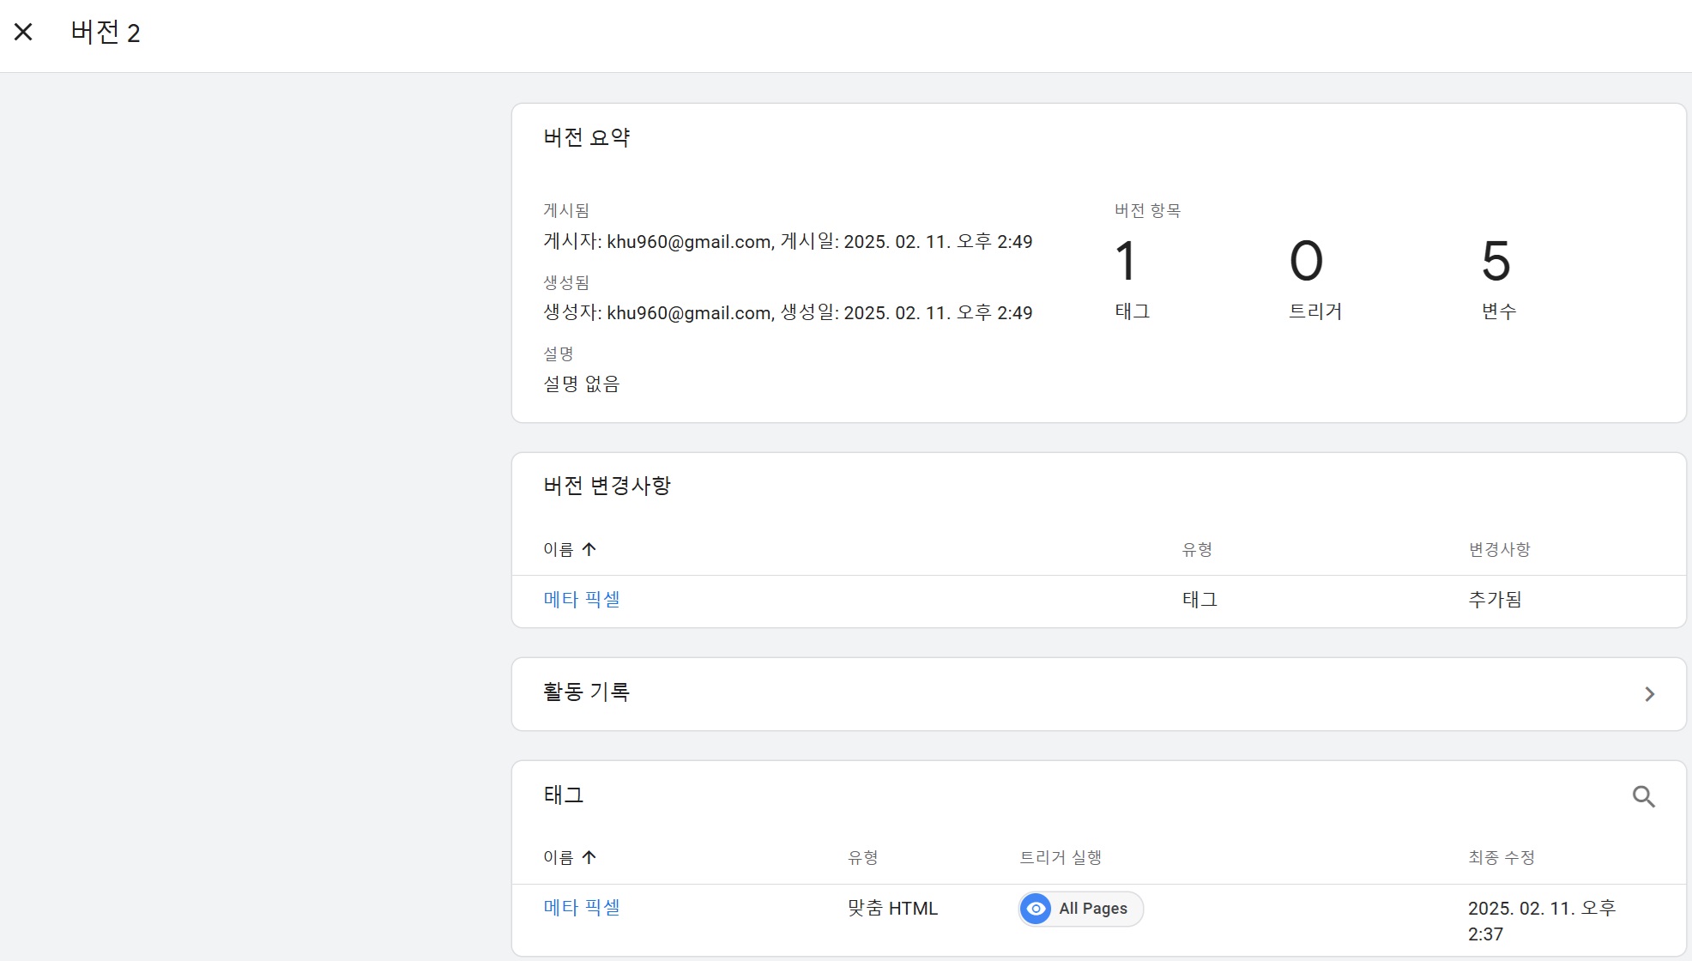The image size is (1692, 961).
Task: Click the 트리거 실행 column header
Action: click(1061, 857)
